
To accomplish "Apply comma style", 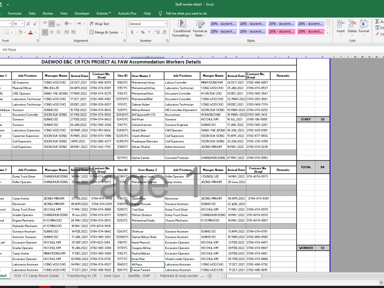I will 149,32.
